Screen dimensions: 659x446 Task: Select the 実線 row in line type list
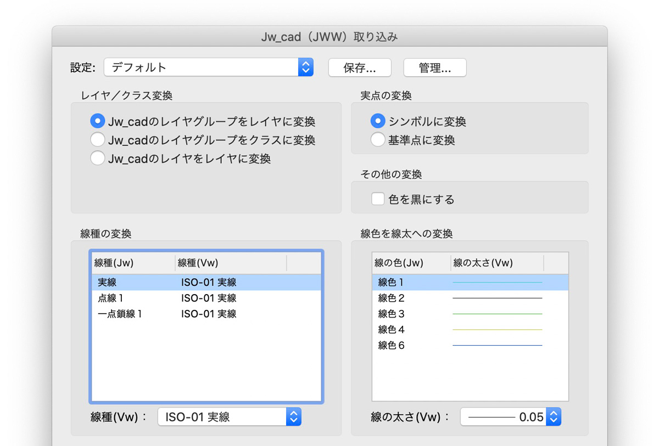click(206, 283)
